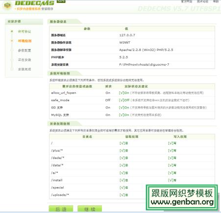
Task: Click the DedeCMS hexagon logo icon
Action: [7, 5]
